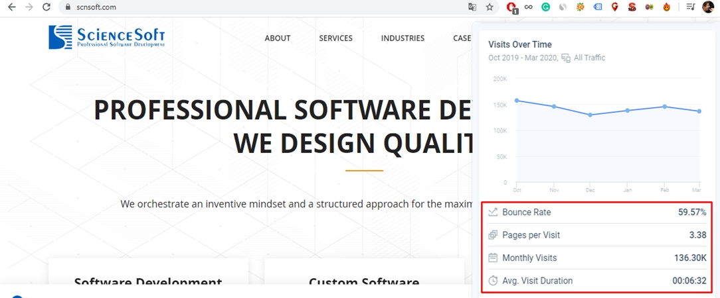
Task: Open the partially hidden CASE menu item
Action: 462,38
